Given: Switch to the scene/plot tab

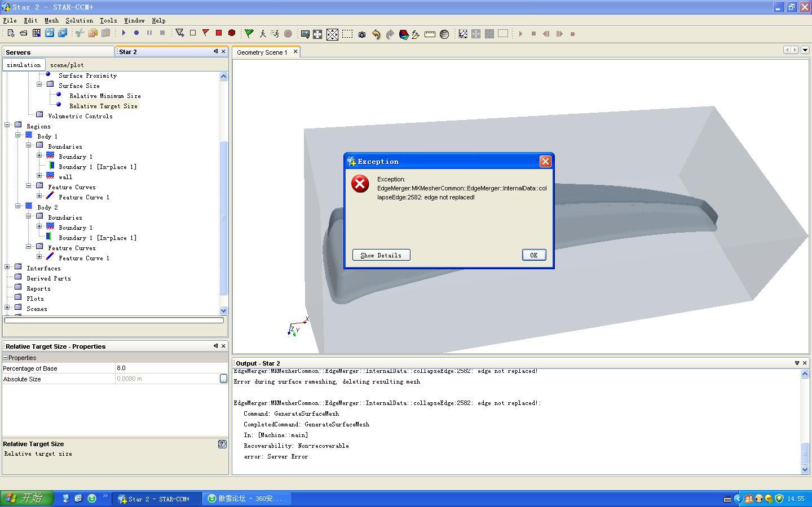Looking at the screenshot, I should [67, 65].
